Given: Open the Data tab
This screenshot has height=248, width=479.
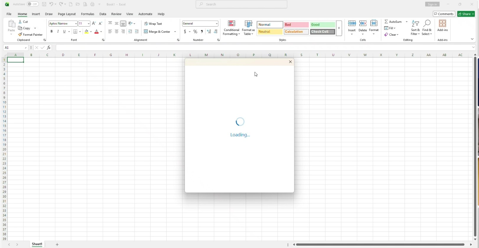Looking at the screenshot, I should point(103,14).
